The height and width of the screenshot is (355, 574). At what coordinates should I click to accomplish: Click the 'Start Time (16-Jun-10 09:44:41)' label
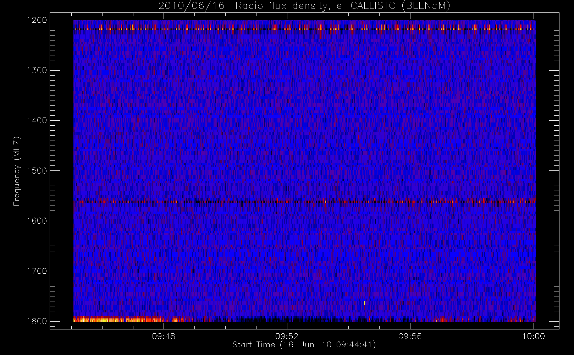[x=304, y=345]
